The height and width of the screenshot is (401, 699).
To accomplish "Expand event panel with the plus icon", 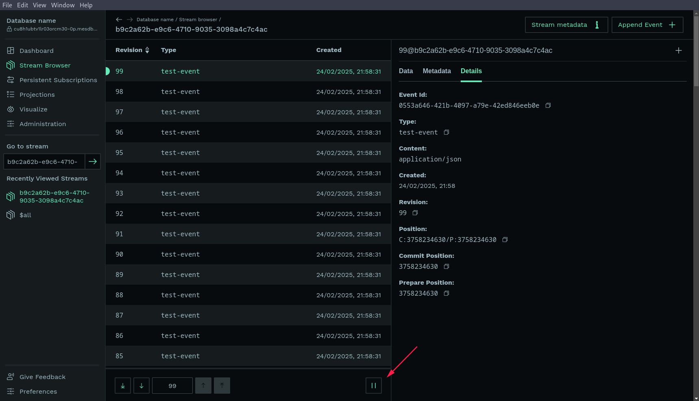I will click(678, 50).
